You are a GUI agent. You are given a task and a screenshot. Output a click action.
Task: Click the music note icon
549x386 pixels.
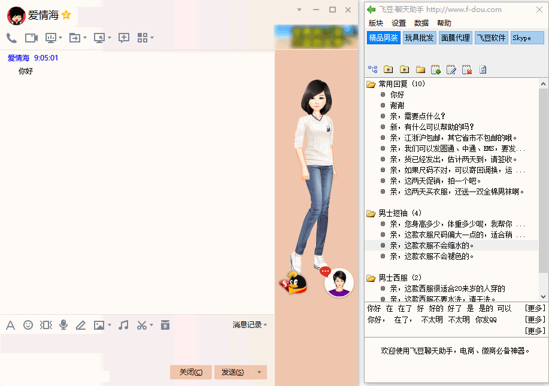pos(123,325)
